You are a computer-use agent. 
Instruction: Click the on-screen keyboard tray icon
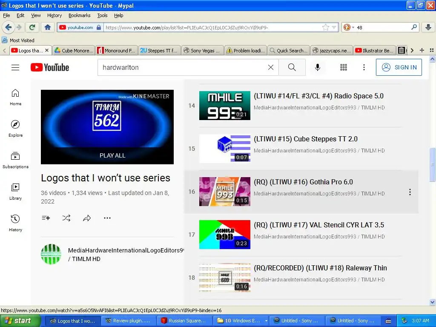point(388,321)
